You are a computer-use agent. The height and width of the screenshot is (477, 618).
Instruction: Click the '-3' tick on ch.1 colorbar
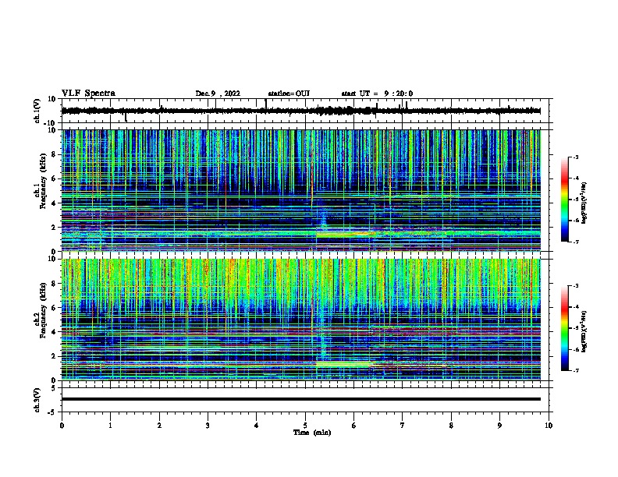click(575, 157)
